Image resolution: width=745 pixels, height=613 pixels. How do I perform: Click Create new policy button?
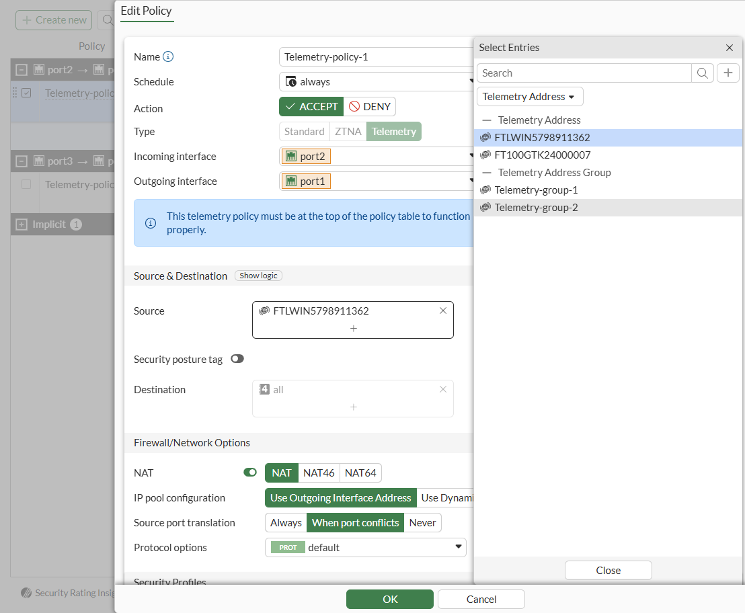54,20
